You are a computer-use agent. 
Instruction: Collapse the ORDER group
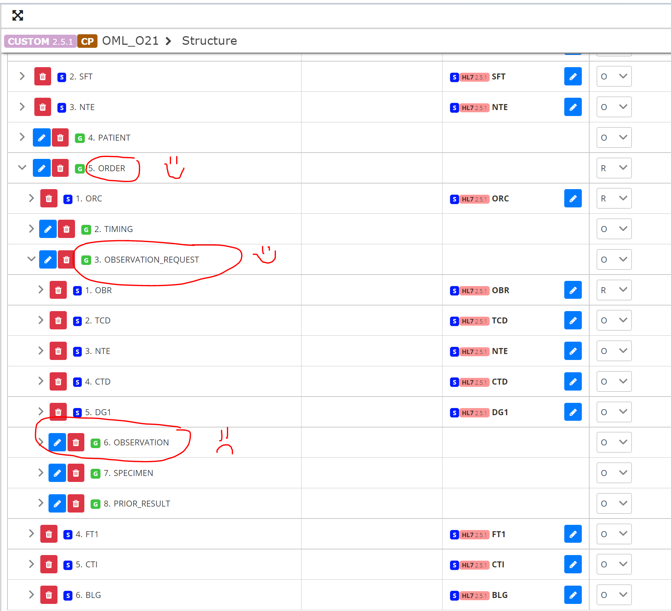coord(22,167)
